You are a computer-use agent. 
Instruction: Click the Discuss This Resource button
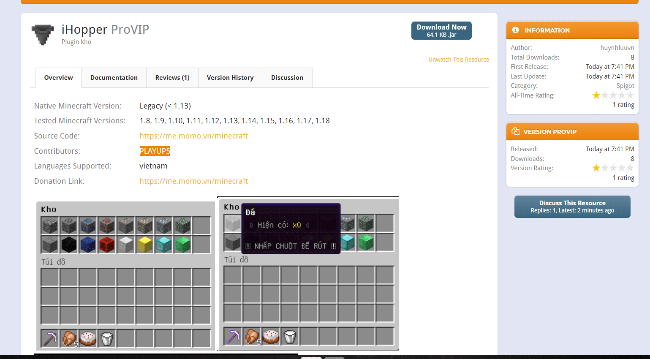572,207
